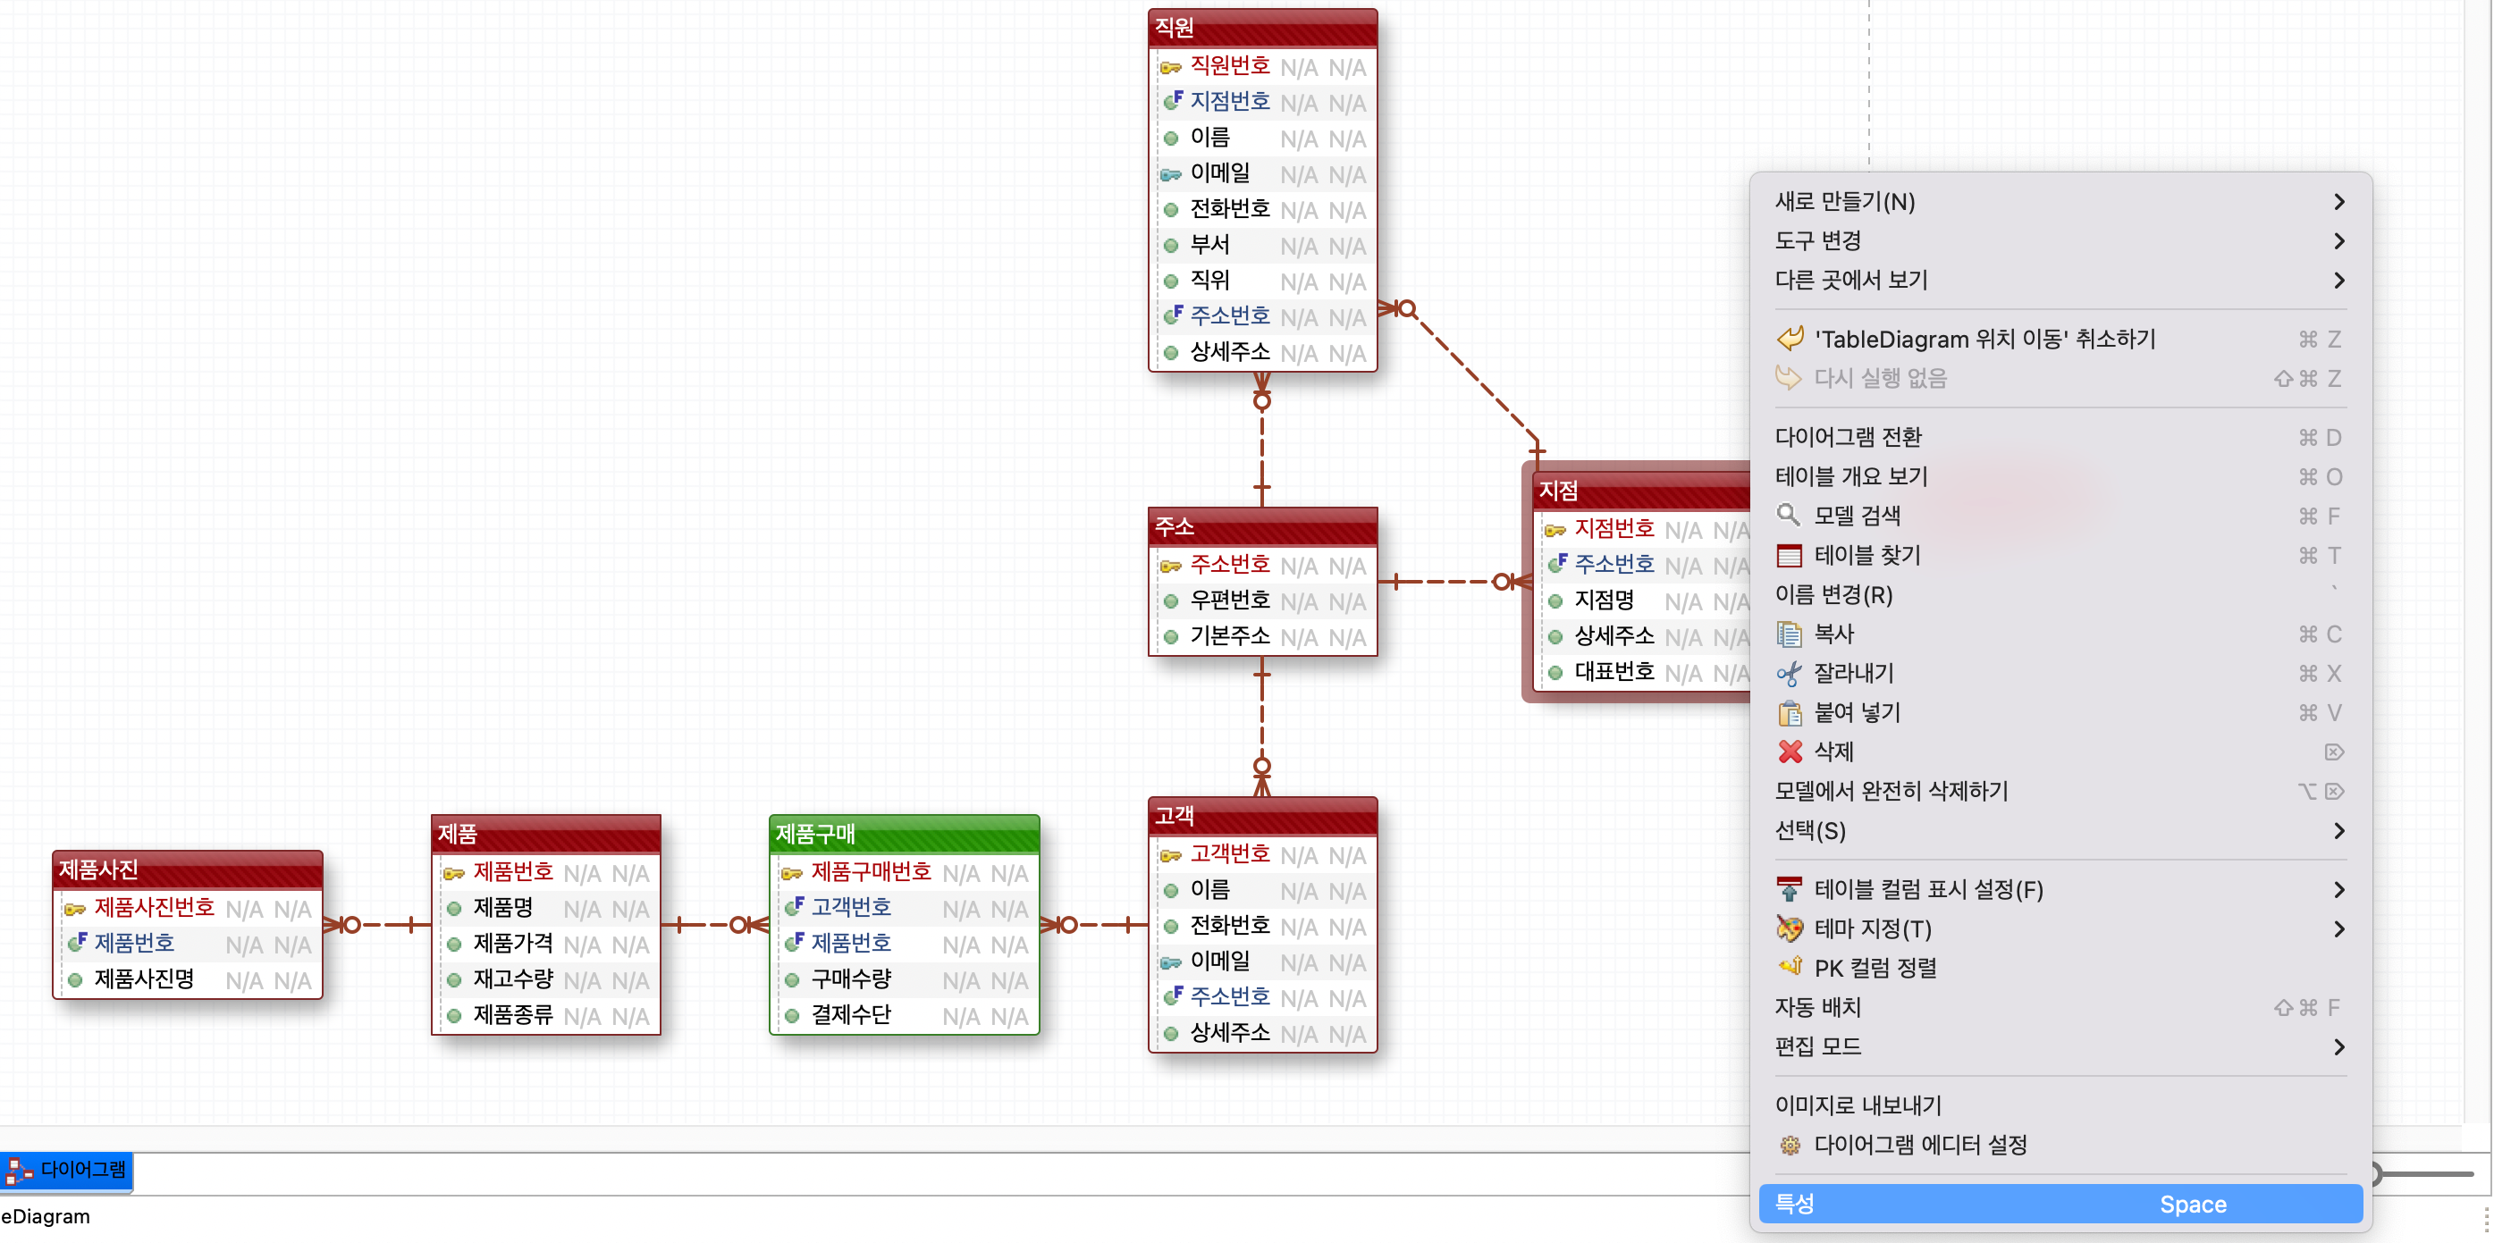Viewport: 2494px width, 1243px height.
Task: Click the eDiagram status bar text
Action: 46,1217
